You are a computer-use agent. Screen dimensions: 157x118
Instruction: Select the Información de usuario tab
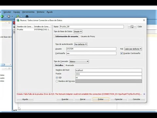[x=67, y=36]
